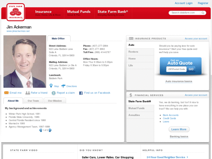Screen dimensions: 212x159
Task: Switch to the Our Mission tab
Action: click(55, 101)
